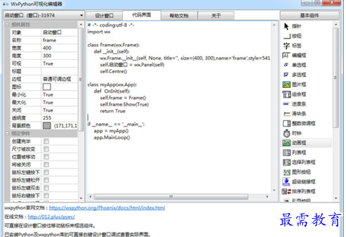Select the slider (滑块条) component icon
Image resolution: width=346 pixels, height=237 pixels.
(x=286, y=114)
